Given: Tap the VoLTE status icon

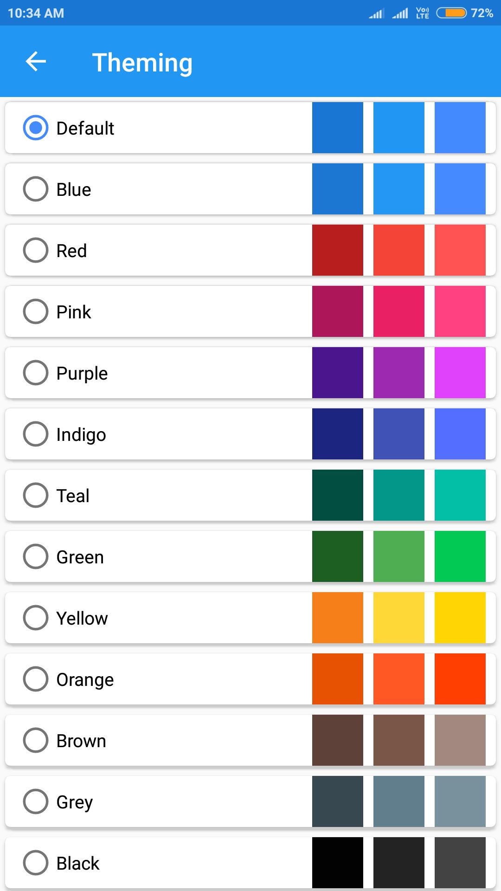Looking at the screenshot, I should click(423, 13).
